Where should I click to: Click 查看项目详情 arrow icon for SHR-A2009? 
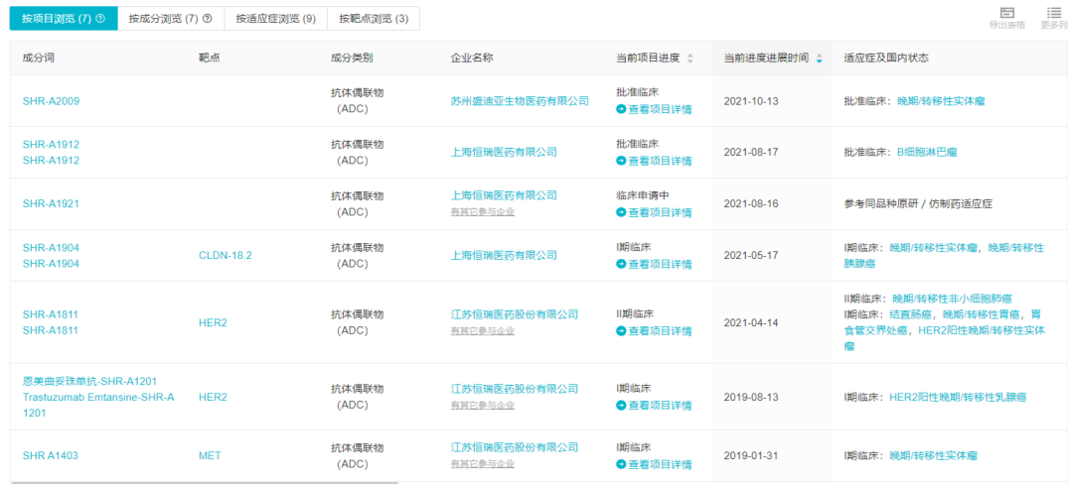(621, 109)
